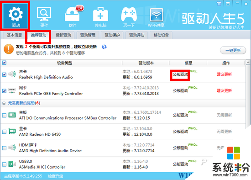Click the 信息 column header
Image resolution: width=251 pixels, height=180 pixels.
[188, 63]
